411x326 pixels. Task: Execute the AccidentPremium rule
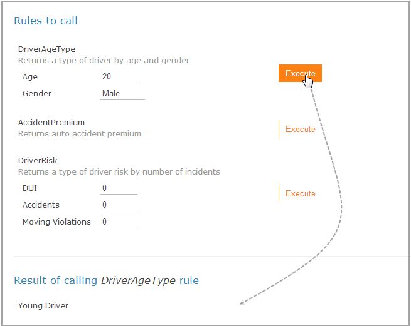click(300, 129)
